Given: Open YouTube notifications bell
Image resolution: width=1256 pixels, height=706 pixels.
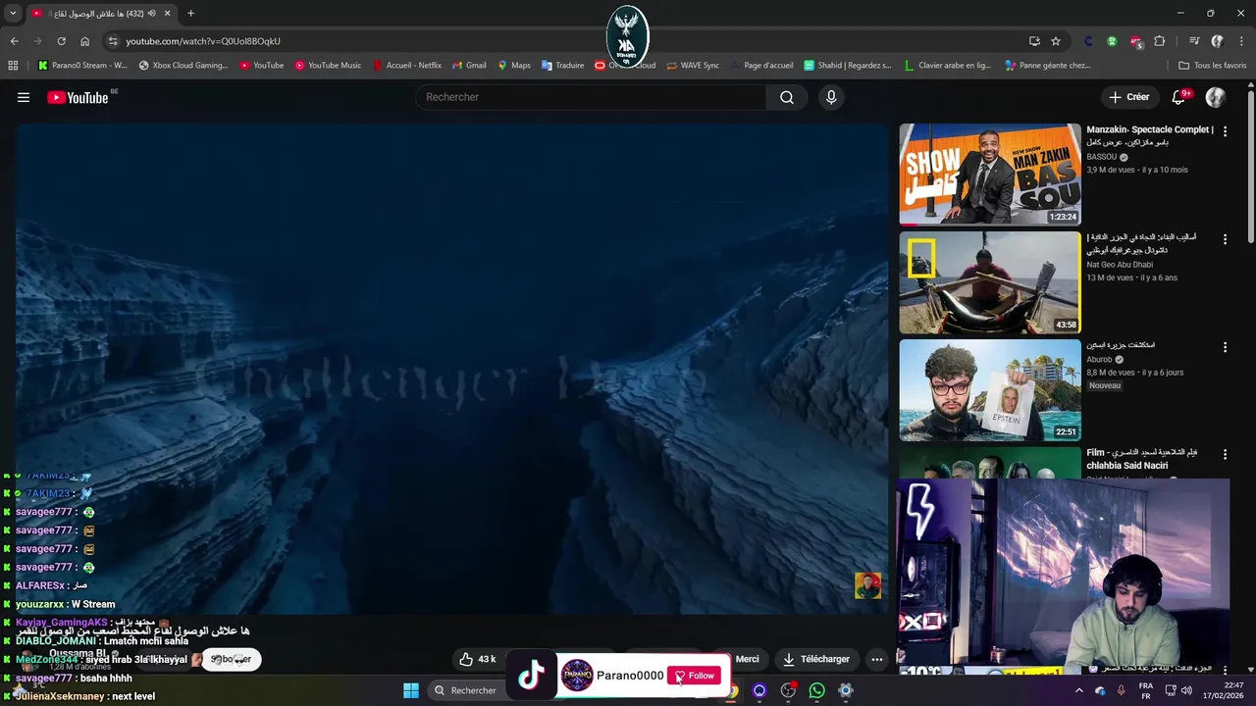Looking at the screenshot, I should pos(1179,97).
